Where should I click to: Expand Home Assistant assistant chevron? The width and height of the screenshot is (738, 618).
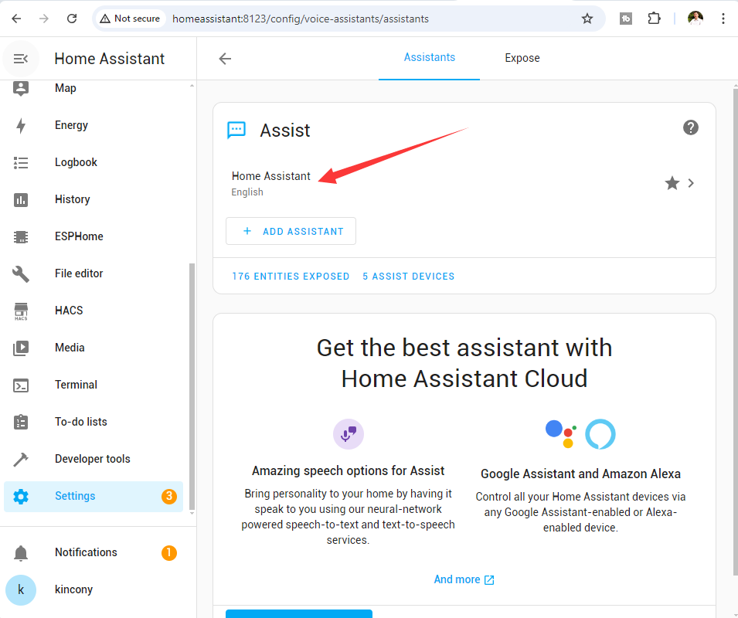(x=692, y=183)
